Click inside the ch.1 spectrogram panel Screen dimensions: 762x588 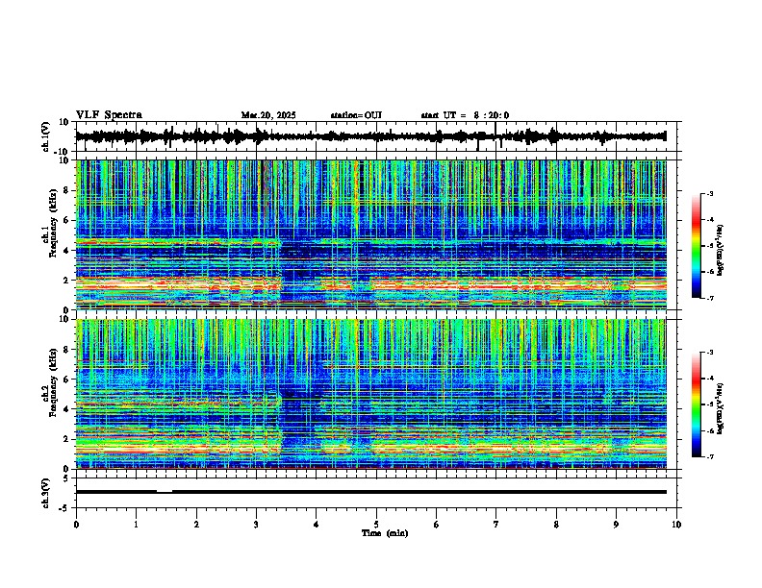[x=371, y=234]
